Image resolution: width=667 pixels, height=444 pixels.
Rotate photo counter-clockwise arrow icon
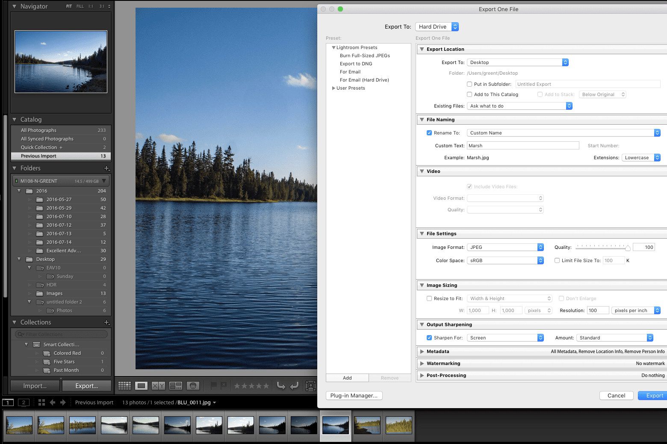coord(281,386)
